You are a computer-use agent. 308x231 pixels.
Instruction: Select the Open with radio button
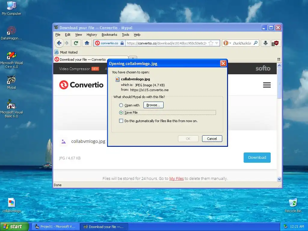click(x=121, y=105)
